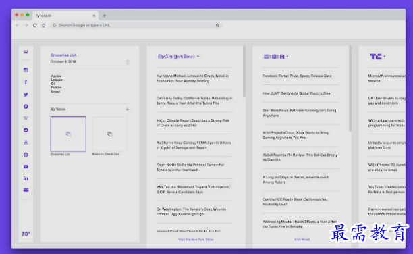The image size is (413, 254).
Task: Open the Hurricane Michael Monday Briefing headline
Action: (x=192, y=78)
